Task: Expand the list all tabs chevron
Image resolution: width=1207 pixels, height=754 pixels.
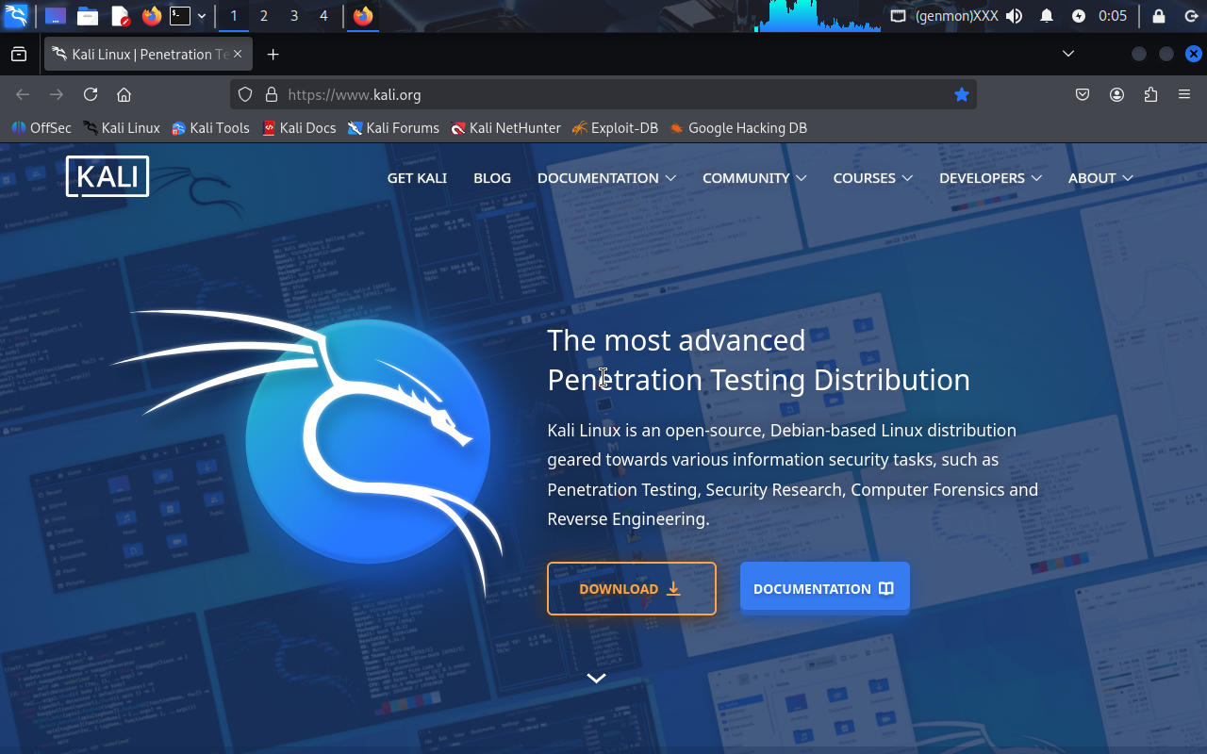Action: click(x=1068, y=54)
